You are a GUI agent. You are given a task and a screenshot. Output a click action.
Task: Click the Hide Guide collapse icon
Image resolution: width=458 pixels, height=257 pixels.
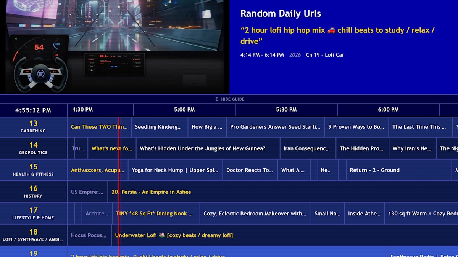click(217, 99)
